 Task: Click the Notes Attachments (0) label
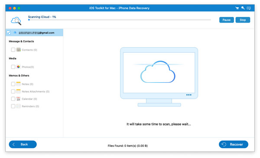[36, 91]
